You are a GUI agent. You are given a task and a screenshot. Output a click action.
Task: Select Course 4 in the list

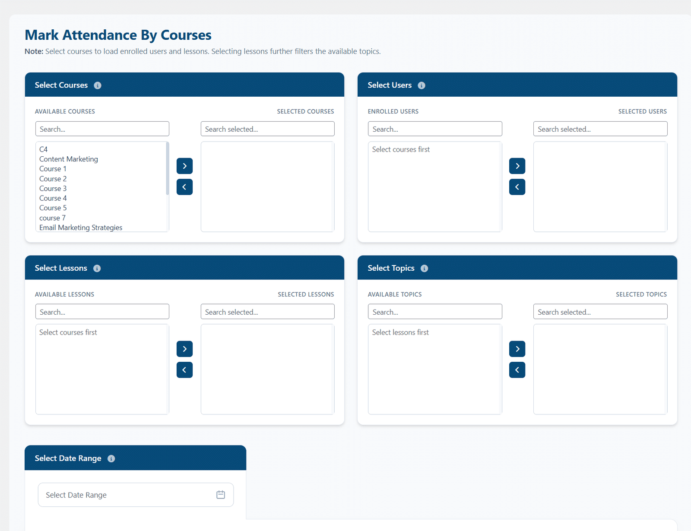(53, 198)
